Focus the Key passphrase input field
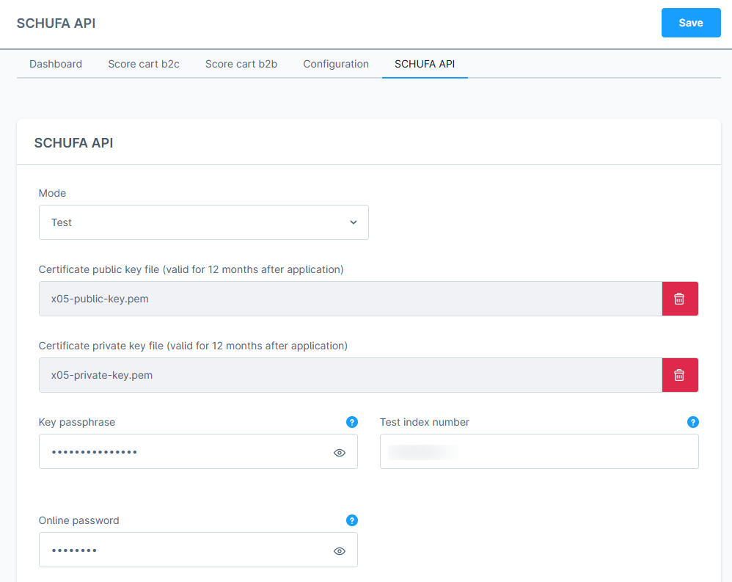Screen dimensions: 732x582 pos(183,452)
